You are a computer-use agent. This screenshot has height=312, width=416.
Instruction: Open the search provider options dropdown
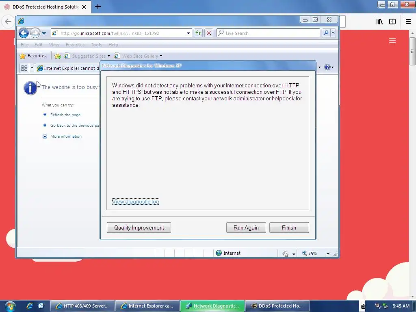pos(333,33)
